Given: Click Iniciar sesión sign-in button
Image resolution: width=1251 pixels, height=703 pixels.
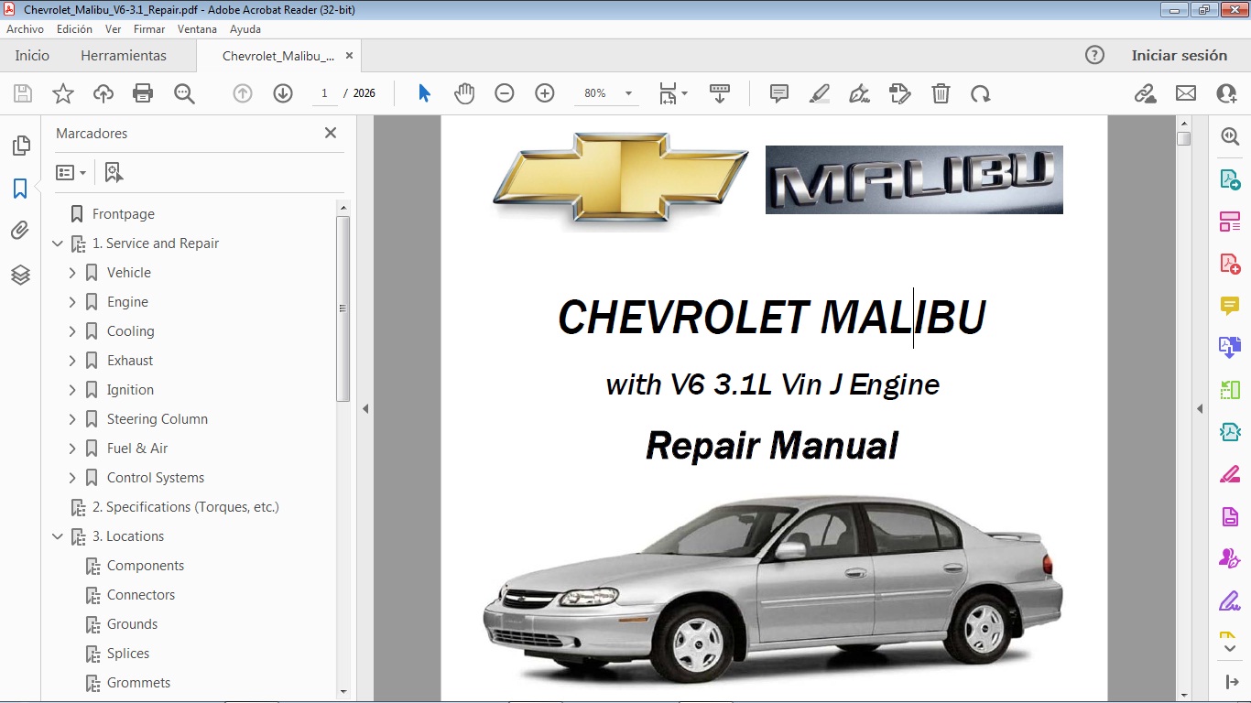Looking at the screenshot, I should coord(1180,55).
